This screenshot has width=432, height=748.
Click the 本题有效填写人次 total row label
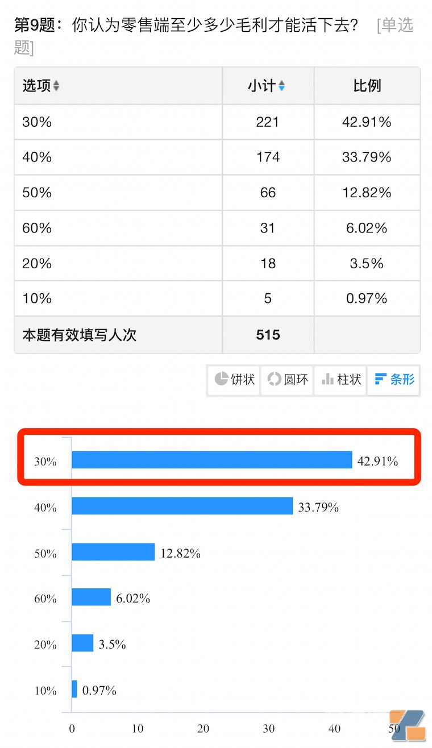pos(80,335)
